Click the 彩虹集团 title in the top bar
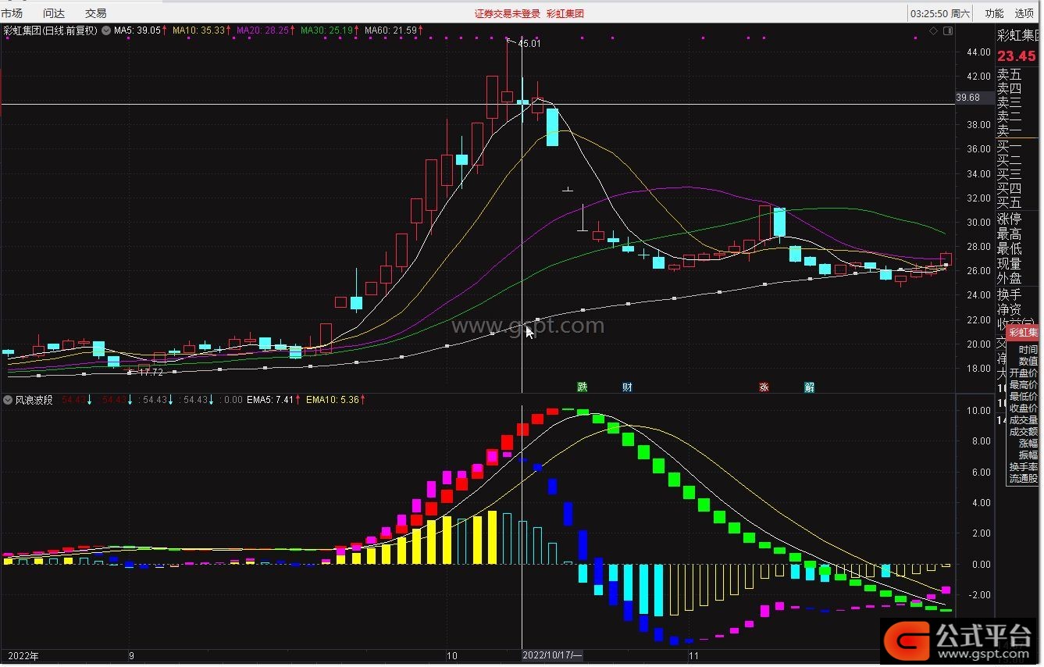 click(565, 13)
